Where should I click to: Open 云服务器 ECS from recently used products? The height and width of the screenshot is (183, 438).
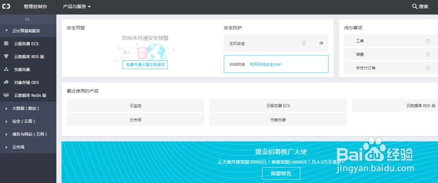point(278,105)
